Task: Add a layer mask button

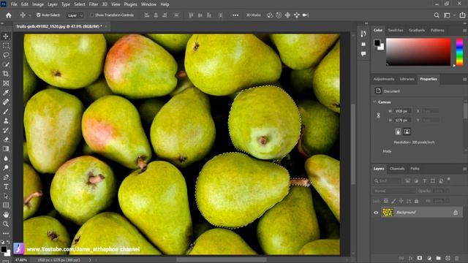Action: [x=420, y=258]
